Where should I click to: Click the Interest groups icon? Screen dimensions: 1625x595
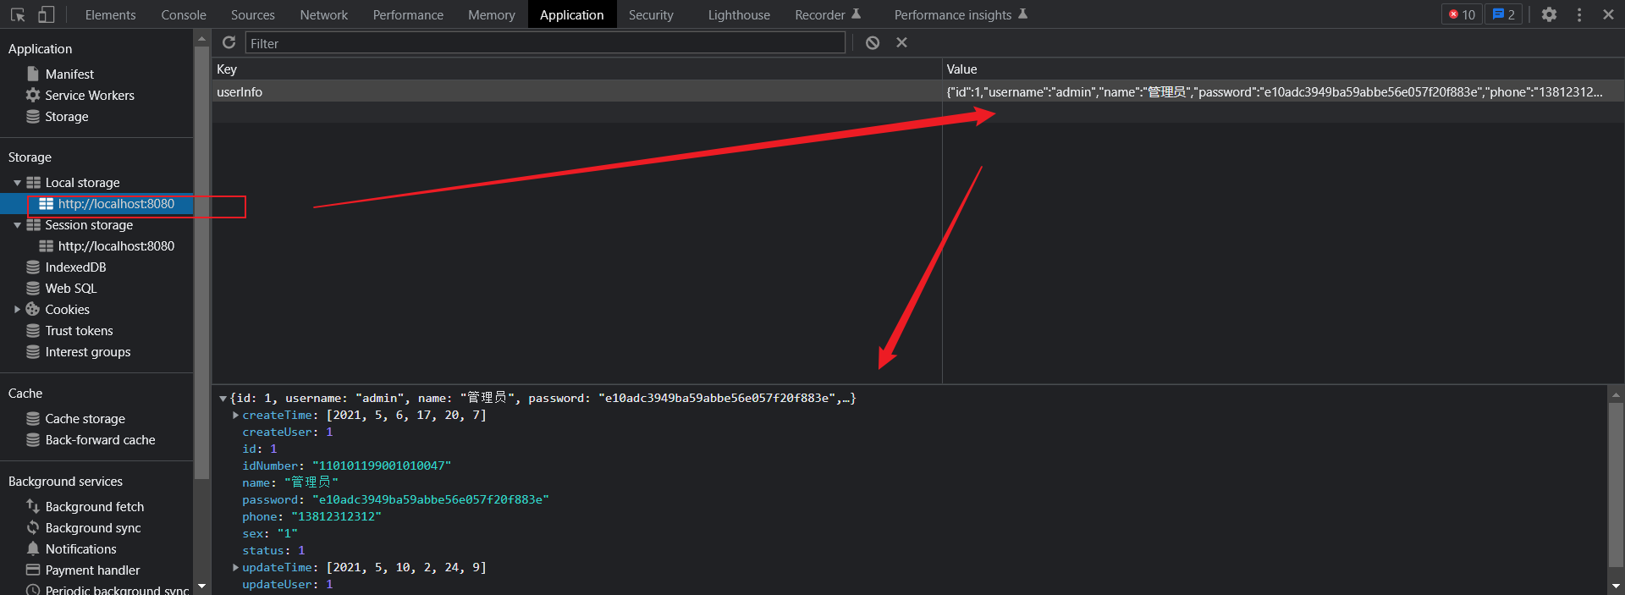(33, 351)
